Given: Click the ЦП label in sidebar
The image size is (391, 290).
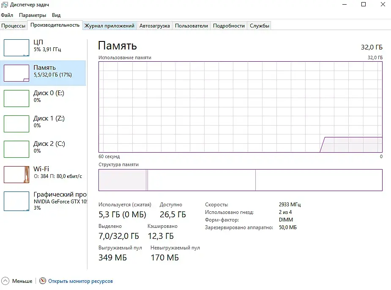Looking at the screenshot, I should [38, 42].
